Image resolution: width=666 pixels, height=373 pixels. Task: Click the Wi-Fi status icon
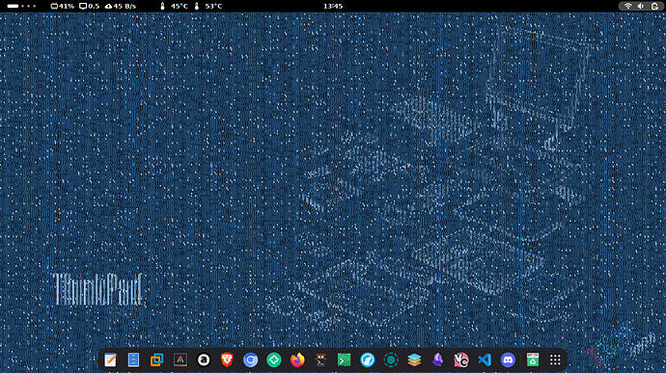coord(627,6)
